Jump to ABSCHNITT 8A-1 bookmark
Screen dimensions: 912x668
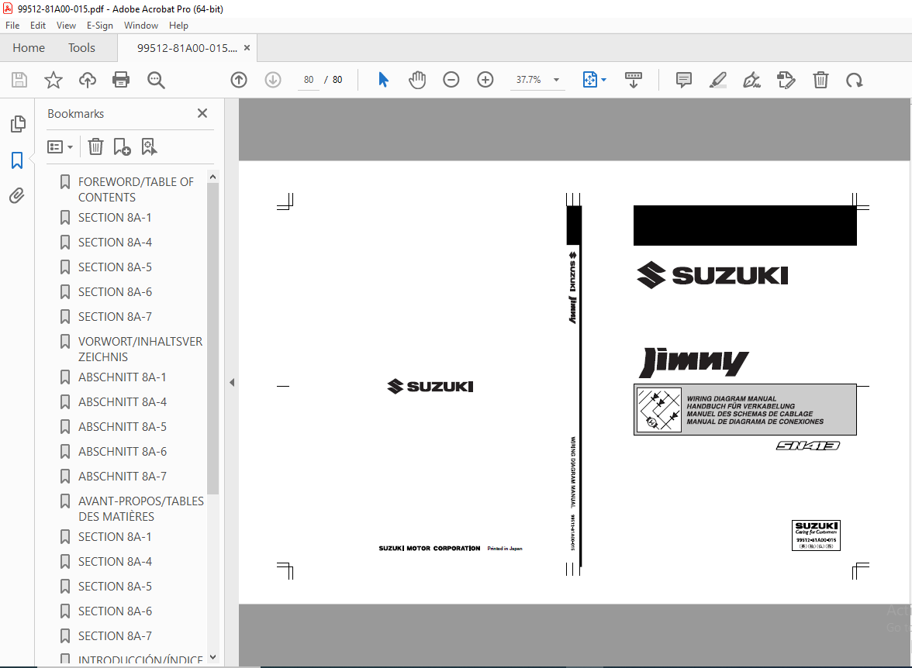[123, 377]
